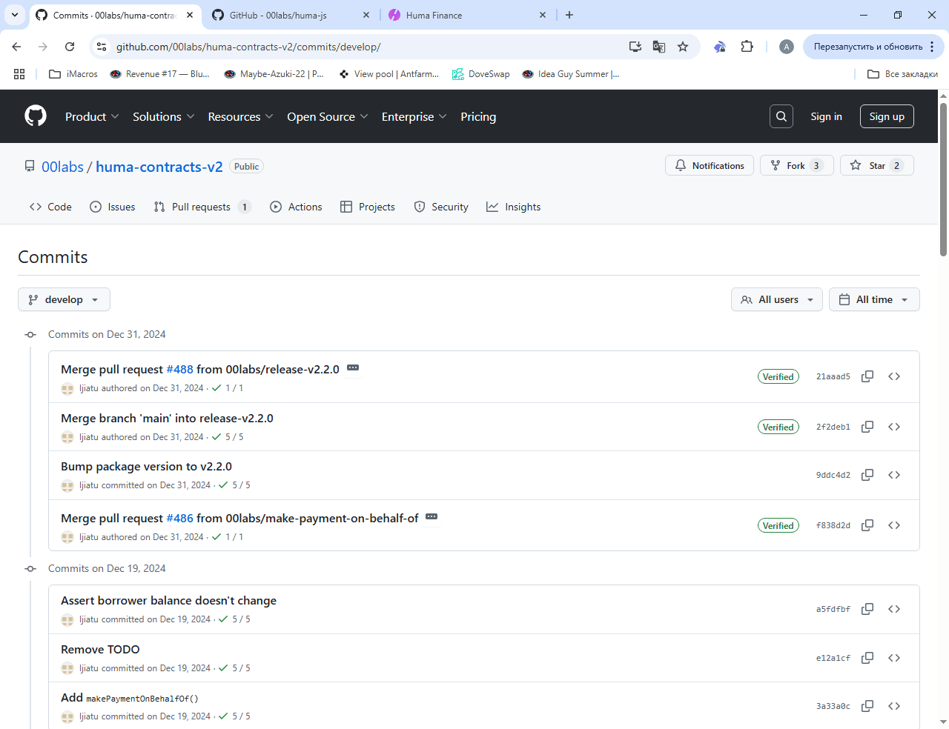
Task: Open the Pricing link
Action: coord(478,116)
